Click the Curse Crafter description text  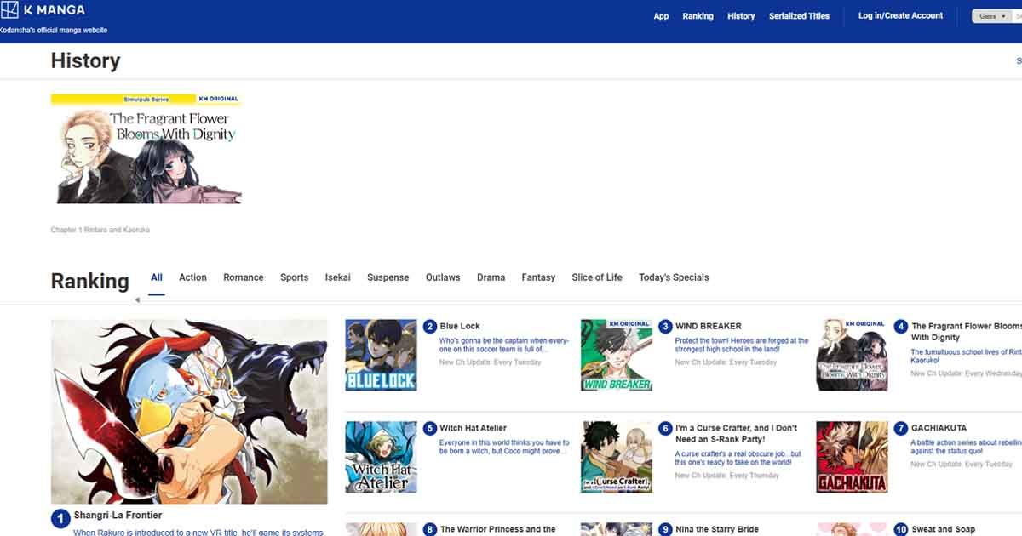click(738, 459)
